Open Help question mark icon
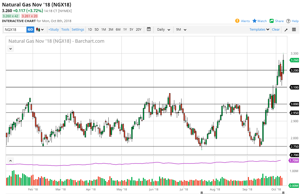303x194 pixels. tap(288, 21)
